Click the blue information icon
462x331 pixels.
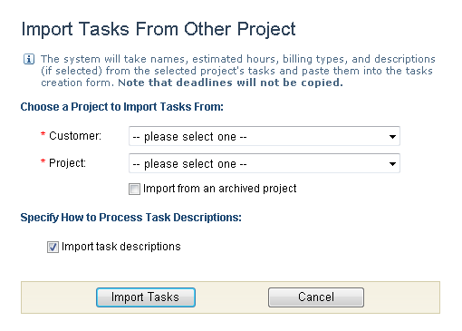coord(29,59)
